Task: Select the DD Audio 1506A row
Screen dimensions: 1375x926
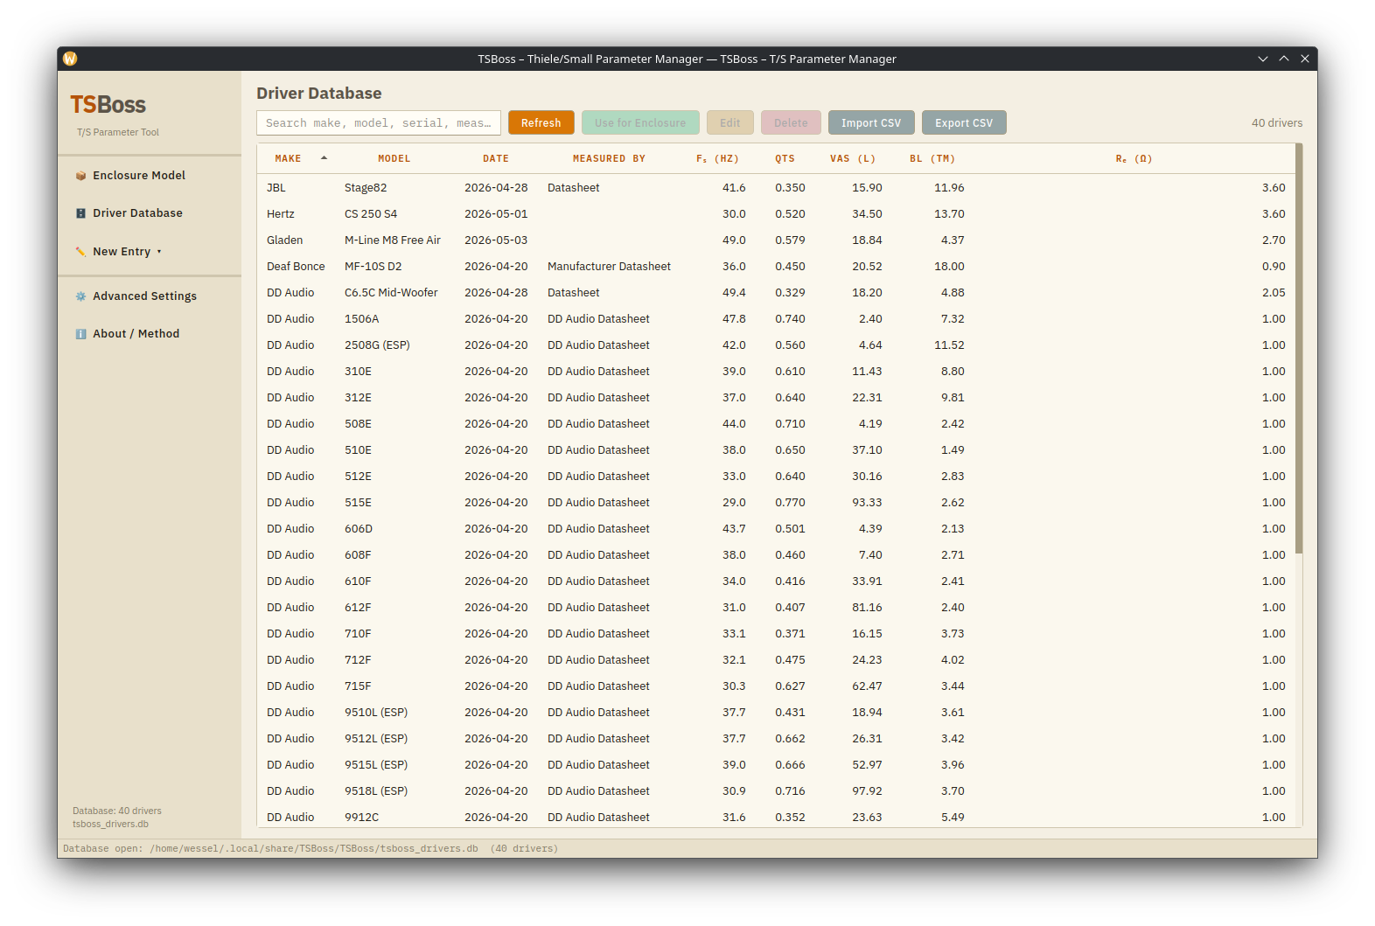Action: coord(776,319)
